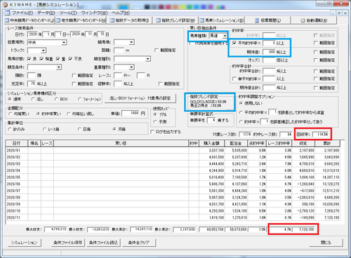This screenshot has height=258, width=351.
Task: Open the 地方競馬データのインポート toolbar button
Action: tap(81, 20)
